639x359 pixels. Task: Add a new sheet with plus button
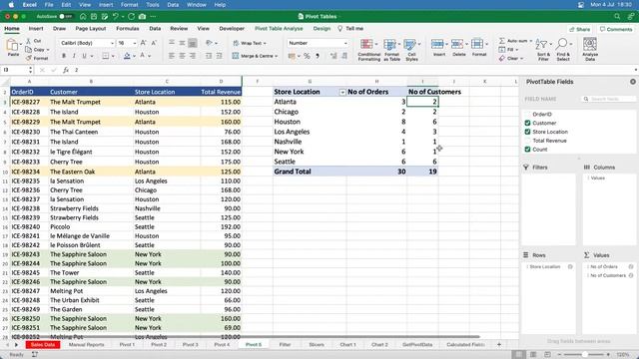pos(499,344)
